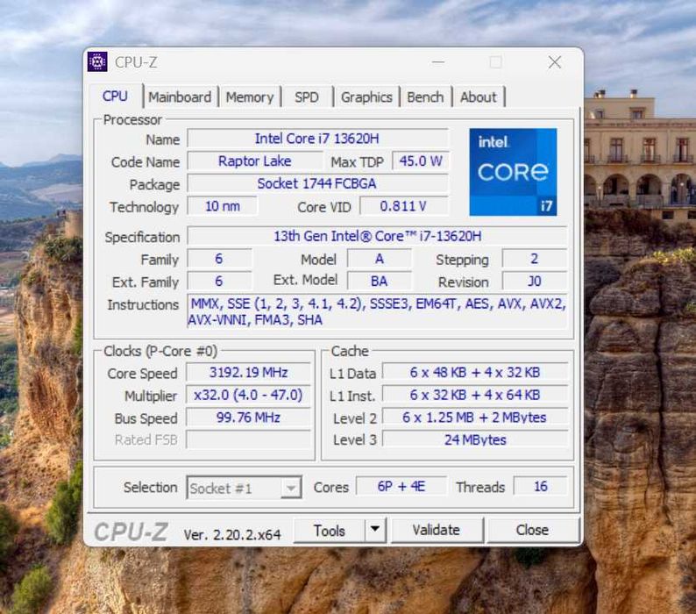696x614 pixels.
Task: Click the Level 3 value 24 MBytes
Action: [475, 439]
